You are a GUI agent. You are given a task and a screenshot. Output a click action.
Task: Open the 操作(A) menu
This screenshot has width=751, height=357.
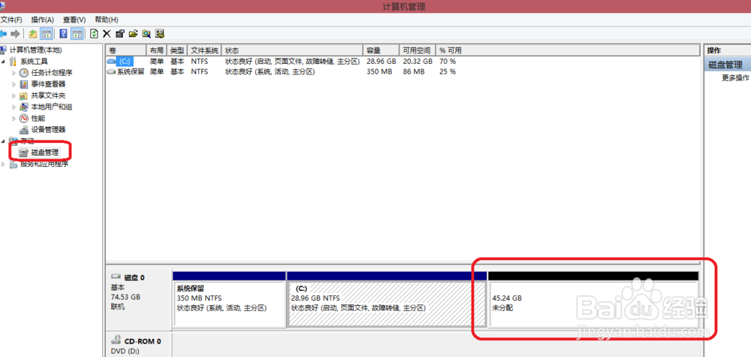[x=42, y=20]
